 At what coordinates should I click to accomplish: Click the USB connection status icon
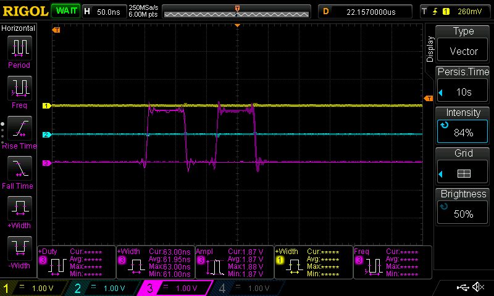(463, 287)
